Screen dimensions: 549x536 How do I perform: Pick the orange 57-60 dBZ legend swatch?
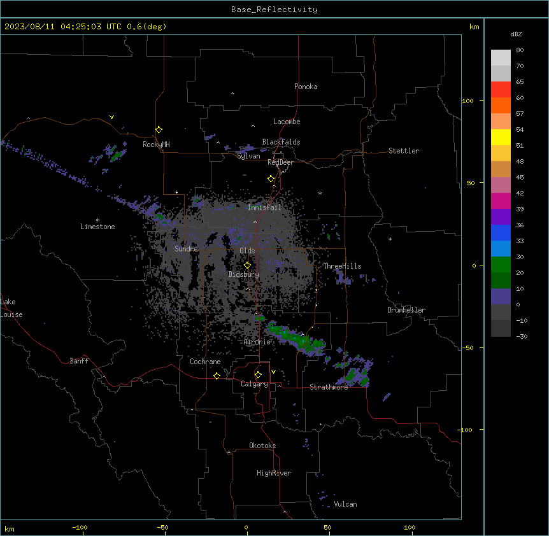click(501, 106)
